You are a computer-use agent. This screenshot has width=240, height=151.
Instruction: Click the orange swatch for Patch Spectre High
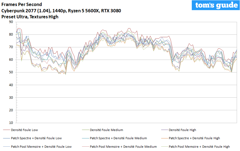tap(164, 138)
